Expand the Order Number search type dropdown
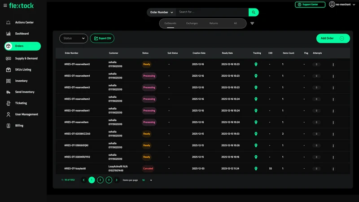Screen dimensions: 359x202 tap(162, 13)
